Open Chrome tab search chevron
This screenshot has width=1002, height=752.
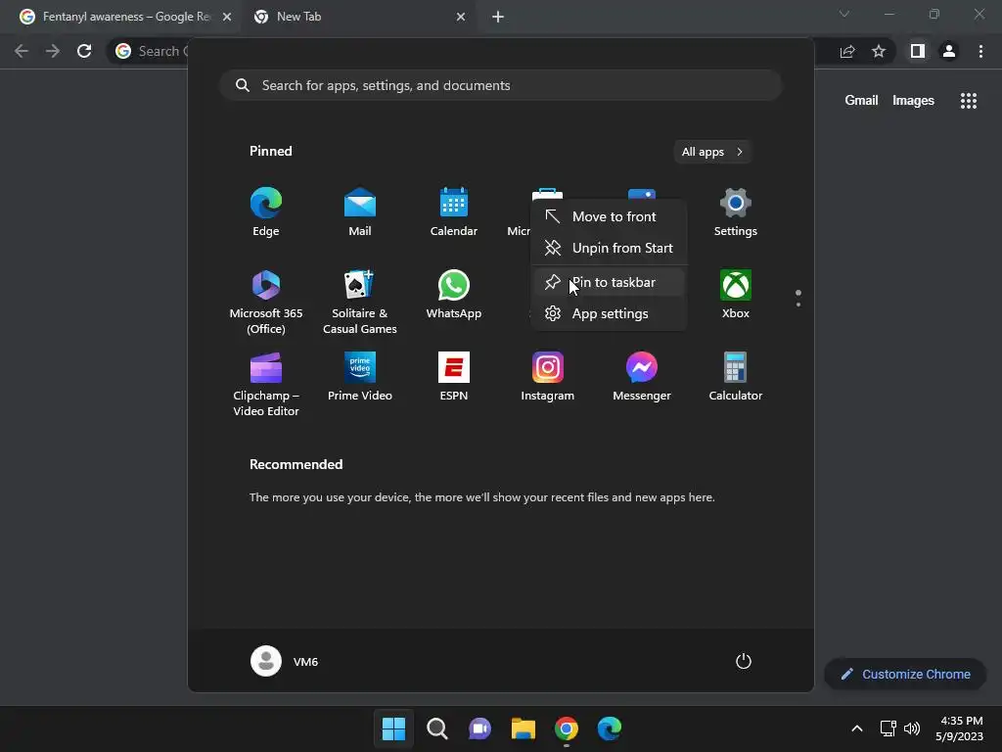844,14
